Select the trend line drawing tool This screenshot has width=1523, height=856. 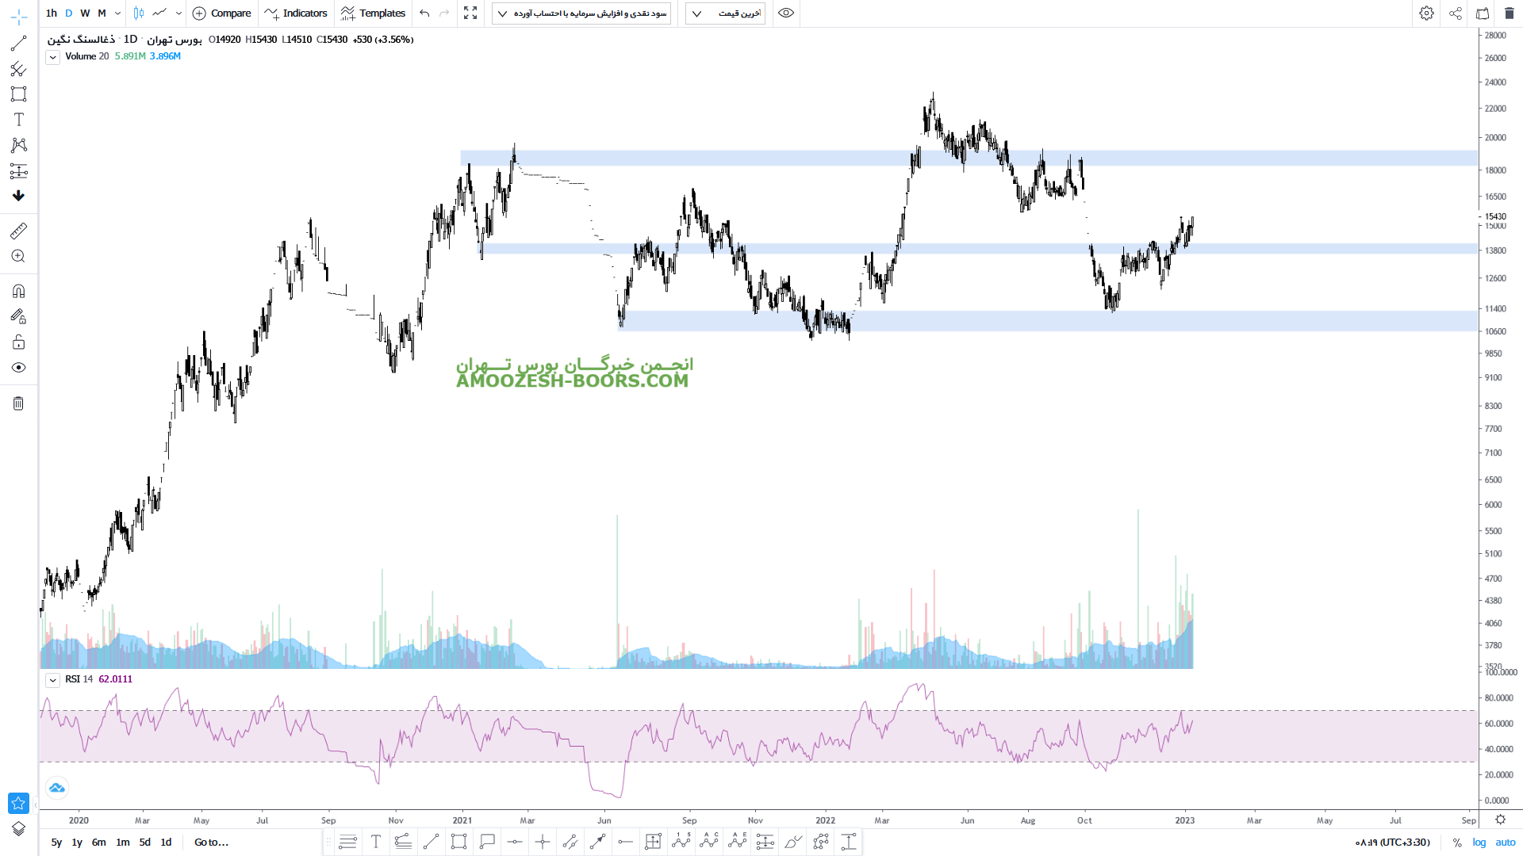[18, 44]
